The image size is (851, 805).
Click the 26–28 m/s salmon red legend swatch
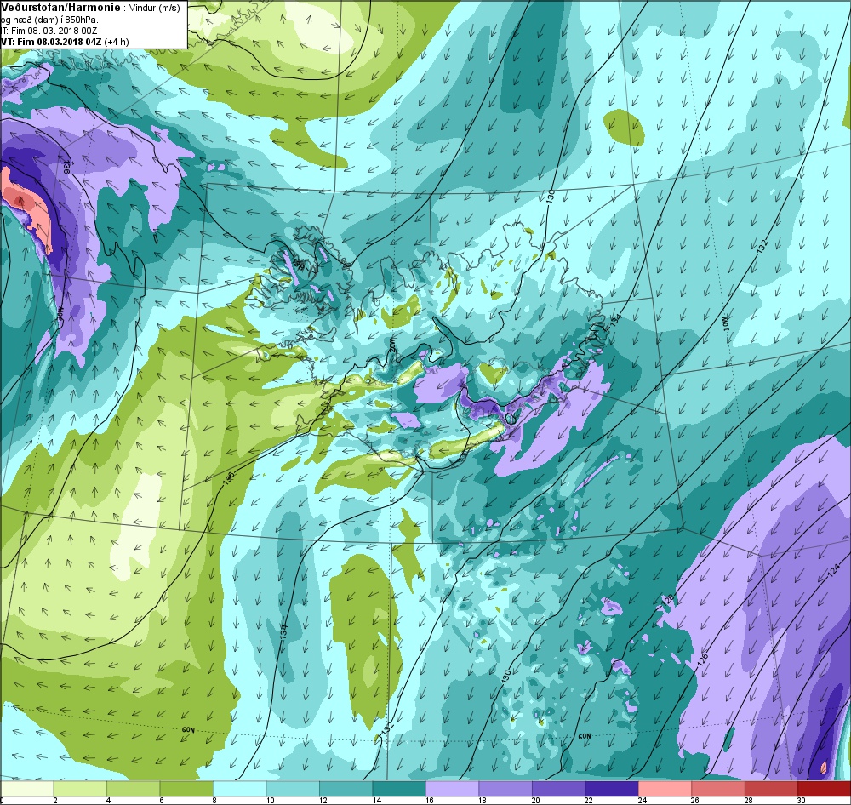pos(718,788)
